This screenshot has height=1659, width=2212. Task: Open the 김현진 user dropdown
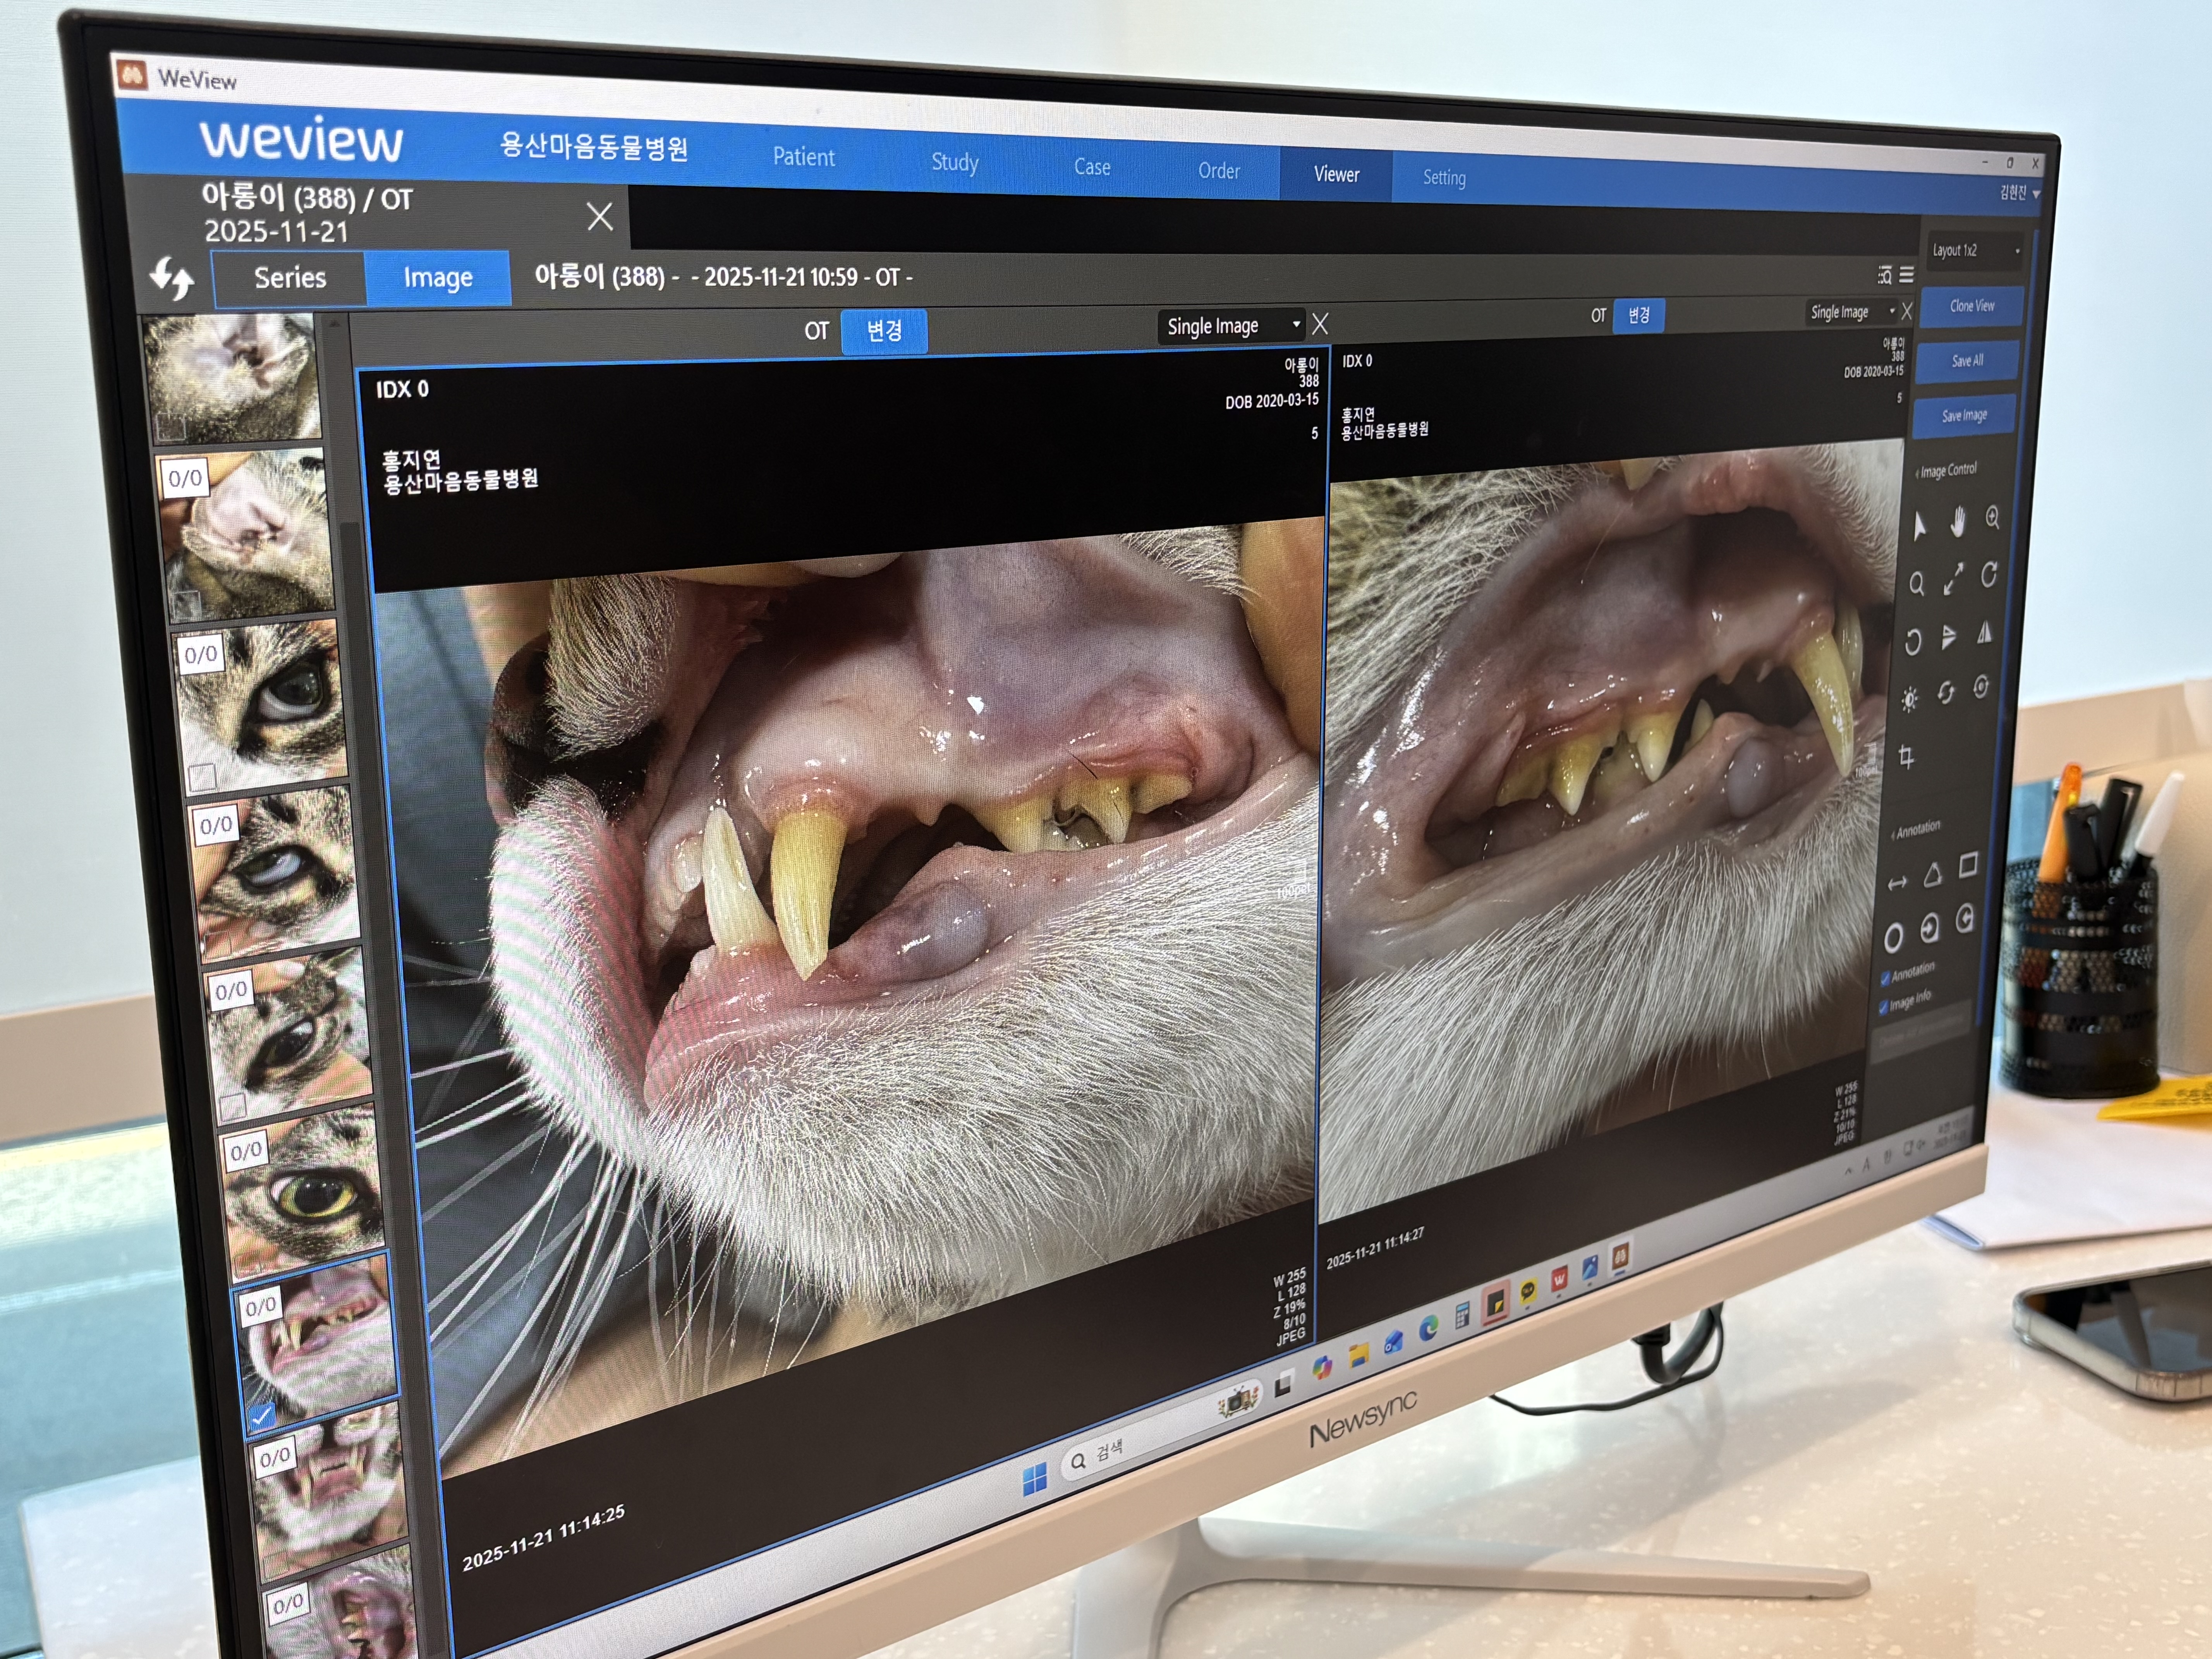pyautogui.click(x=2019, y=192)
